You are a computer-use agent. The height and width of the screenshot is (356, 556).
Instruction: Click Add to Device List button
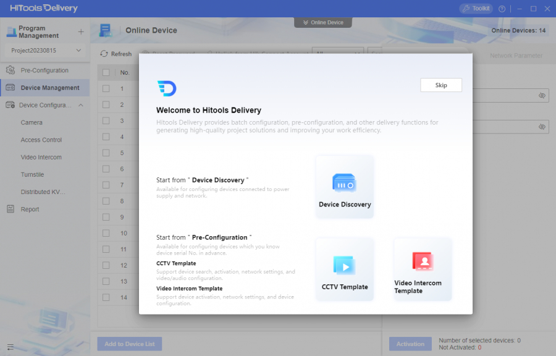pyautogui.click(x=130, y=344)
